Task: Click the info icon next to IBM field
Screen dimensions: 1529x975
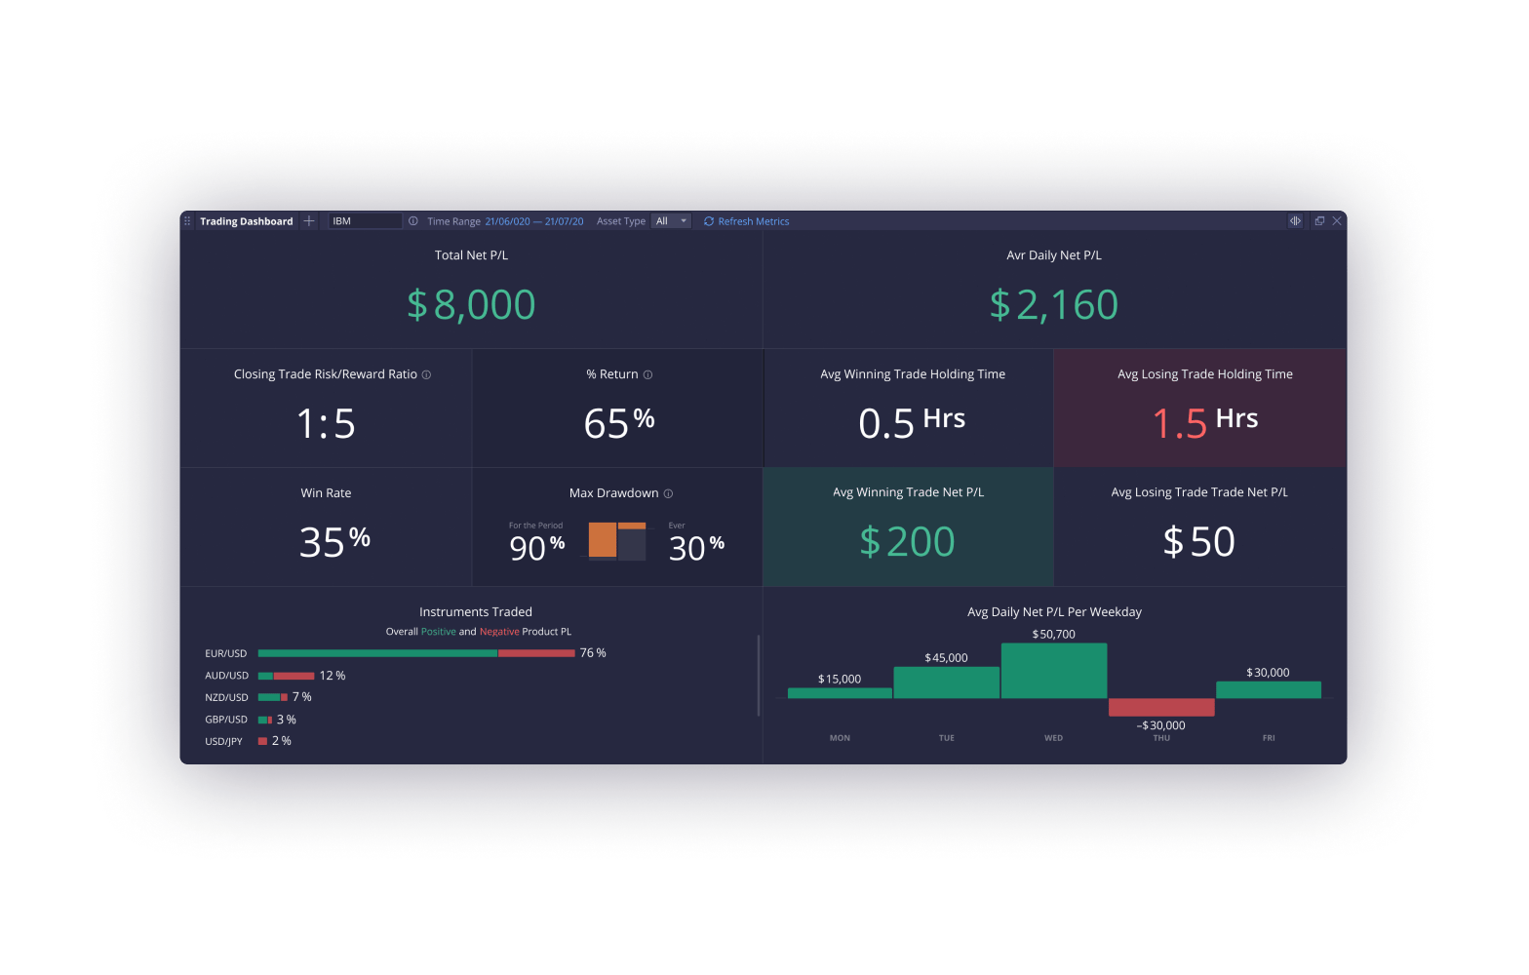Action: [413, 221]
